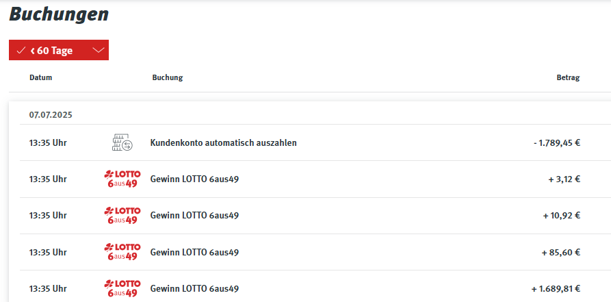Click the payout icon beside Kundenkonto automatisch auszahlen

[x=122, y=143]
